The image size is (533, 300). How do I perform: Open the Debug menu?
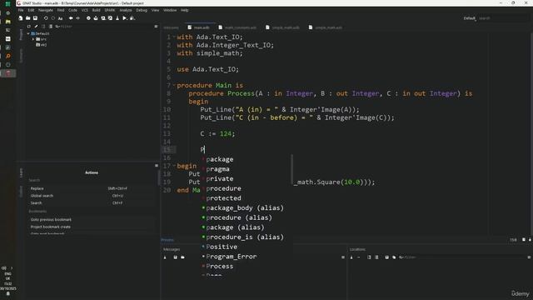click(x=142, y=10)
